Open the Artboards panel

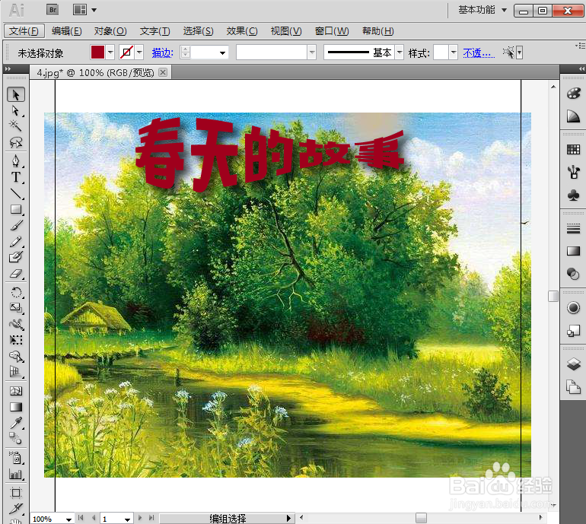pos(573,387)
